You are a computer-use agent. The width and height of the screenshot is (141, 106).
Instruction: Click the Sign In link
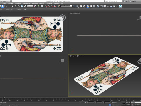click(x=134, y=1)
